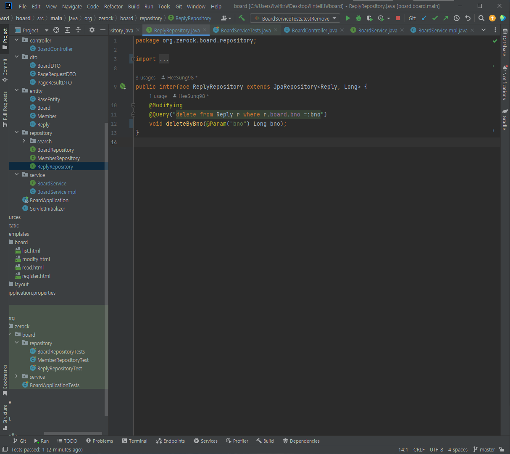Show Git history clock icon
Image resolution: width=510 pixels, height=454 pixels.
[457, 18]
